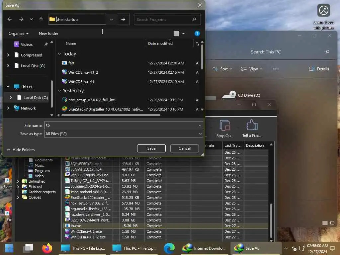
Task: Click Hide Folders
Action: point(21,150)
